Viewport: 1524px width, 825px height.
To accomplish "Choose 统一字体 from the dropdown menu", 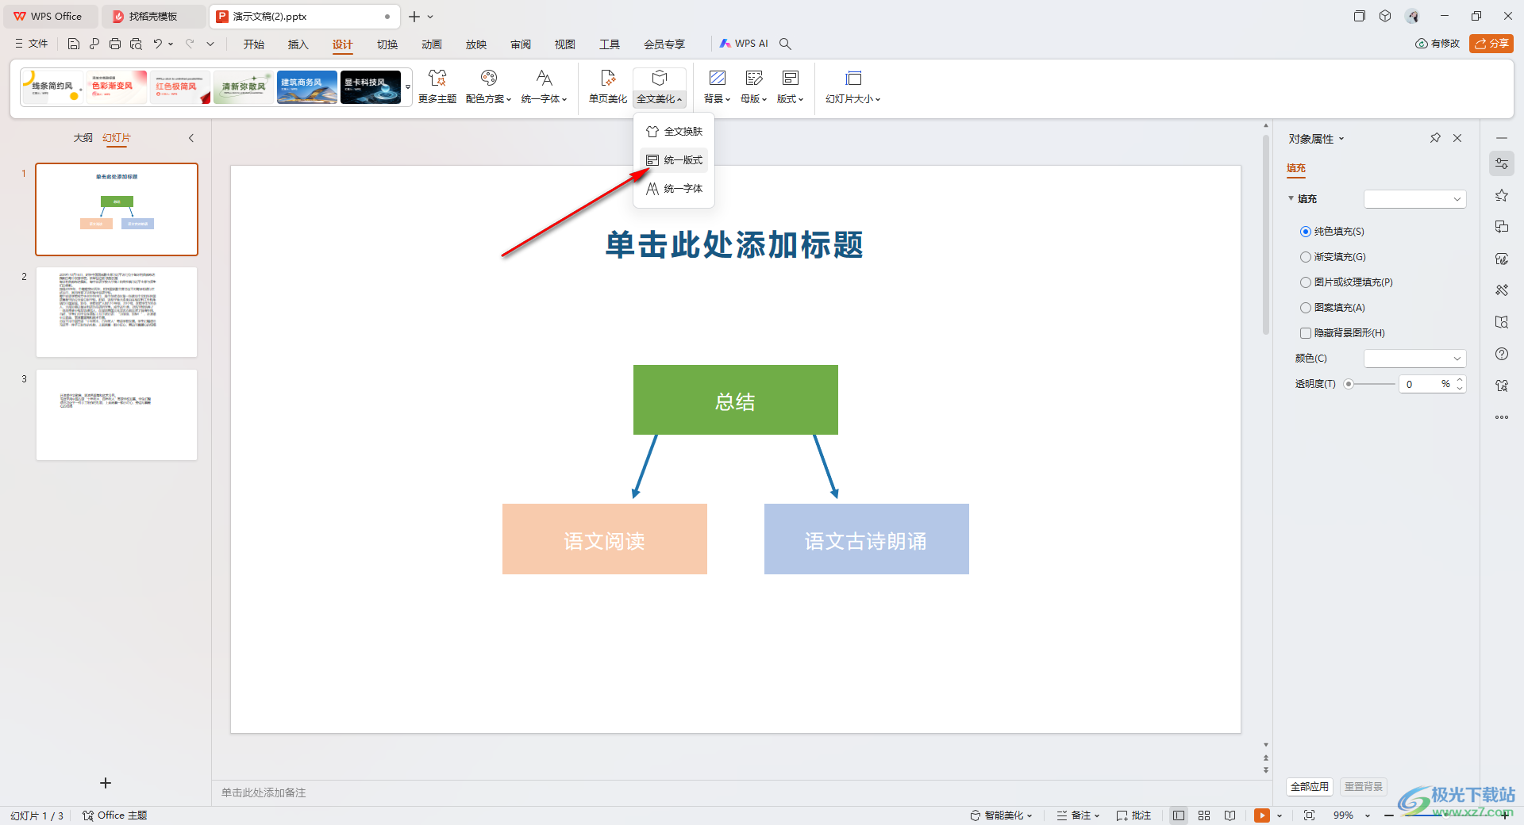I will click(674, 189).
